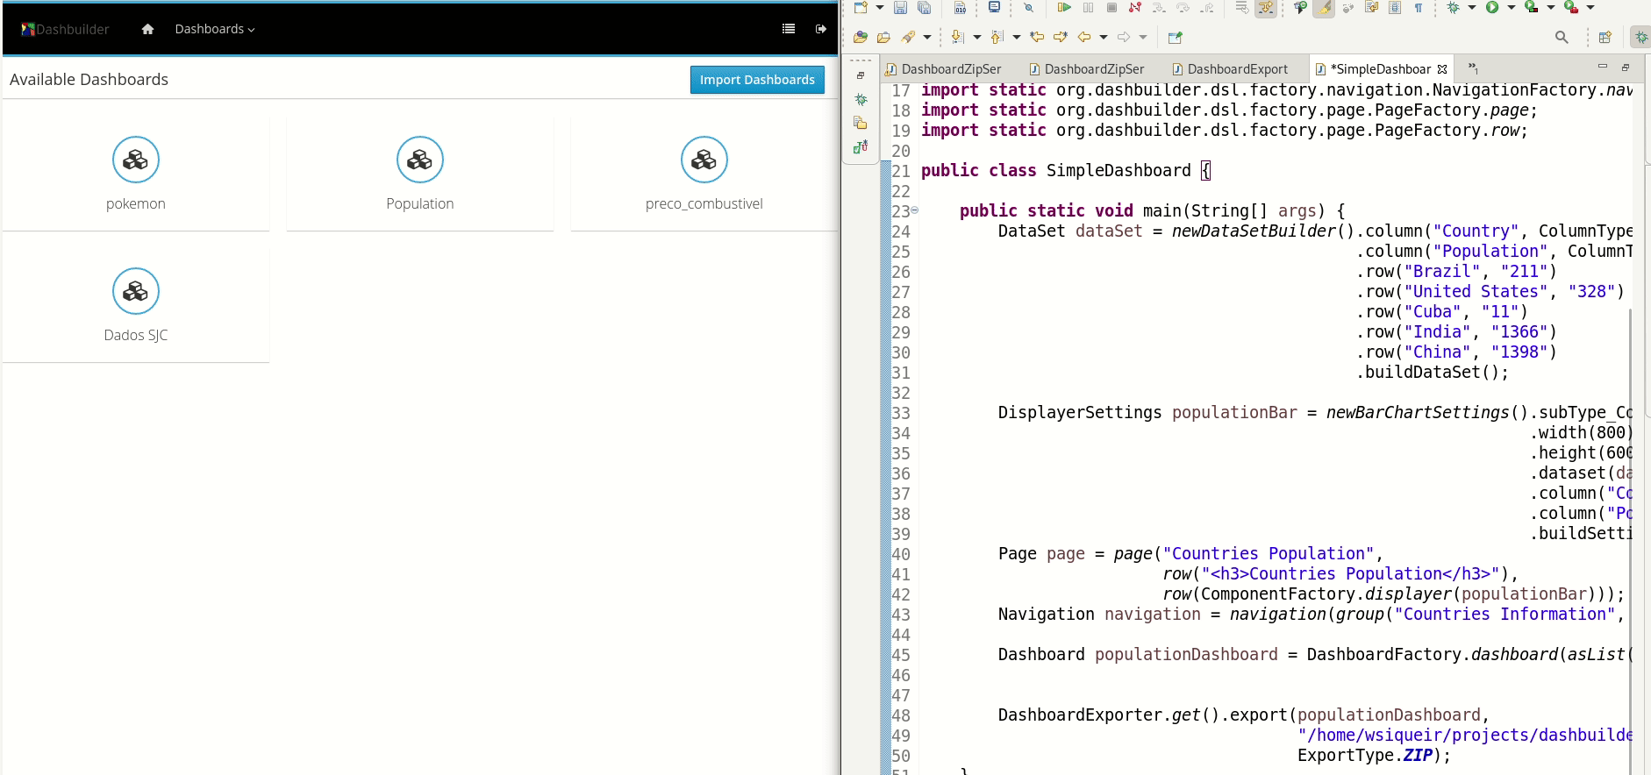Click the green Run button icon
Screen dimensions: 1651x775
pyautogui.click(x=1492, y=8)
